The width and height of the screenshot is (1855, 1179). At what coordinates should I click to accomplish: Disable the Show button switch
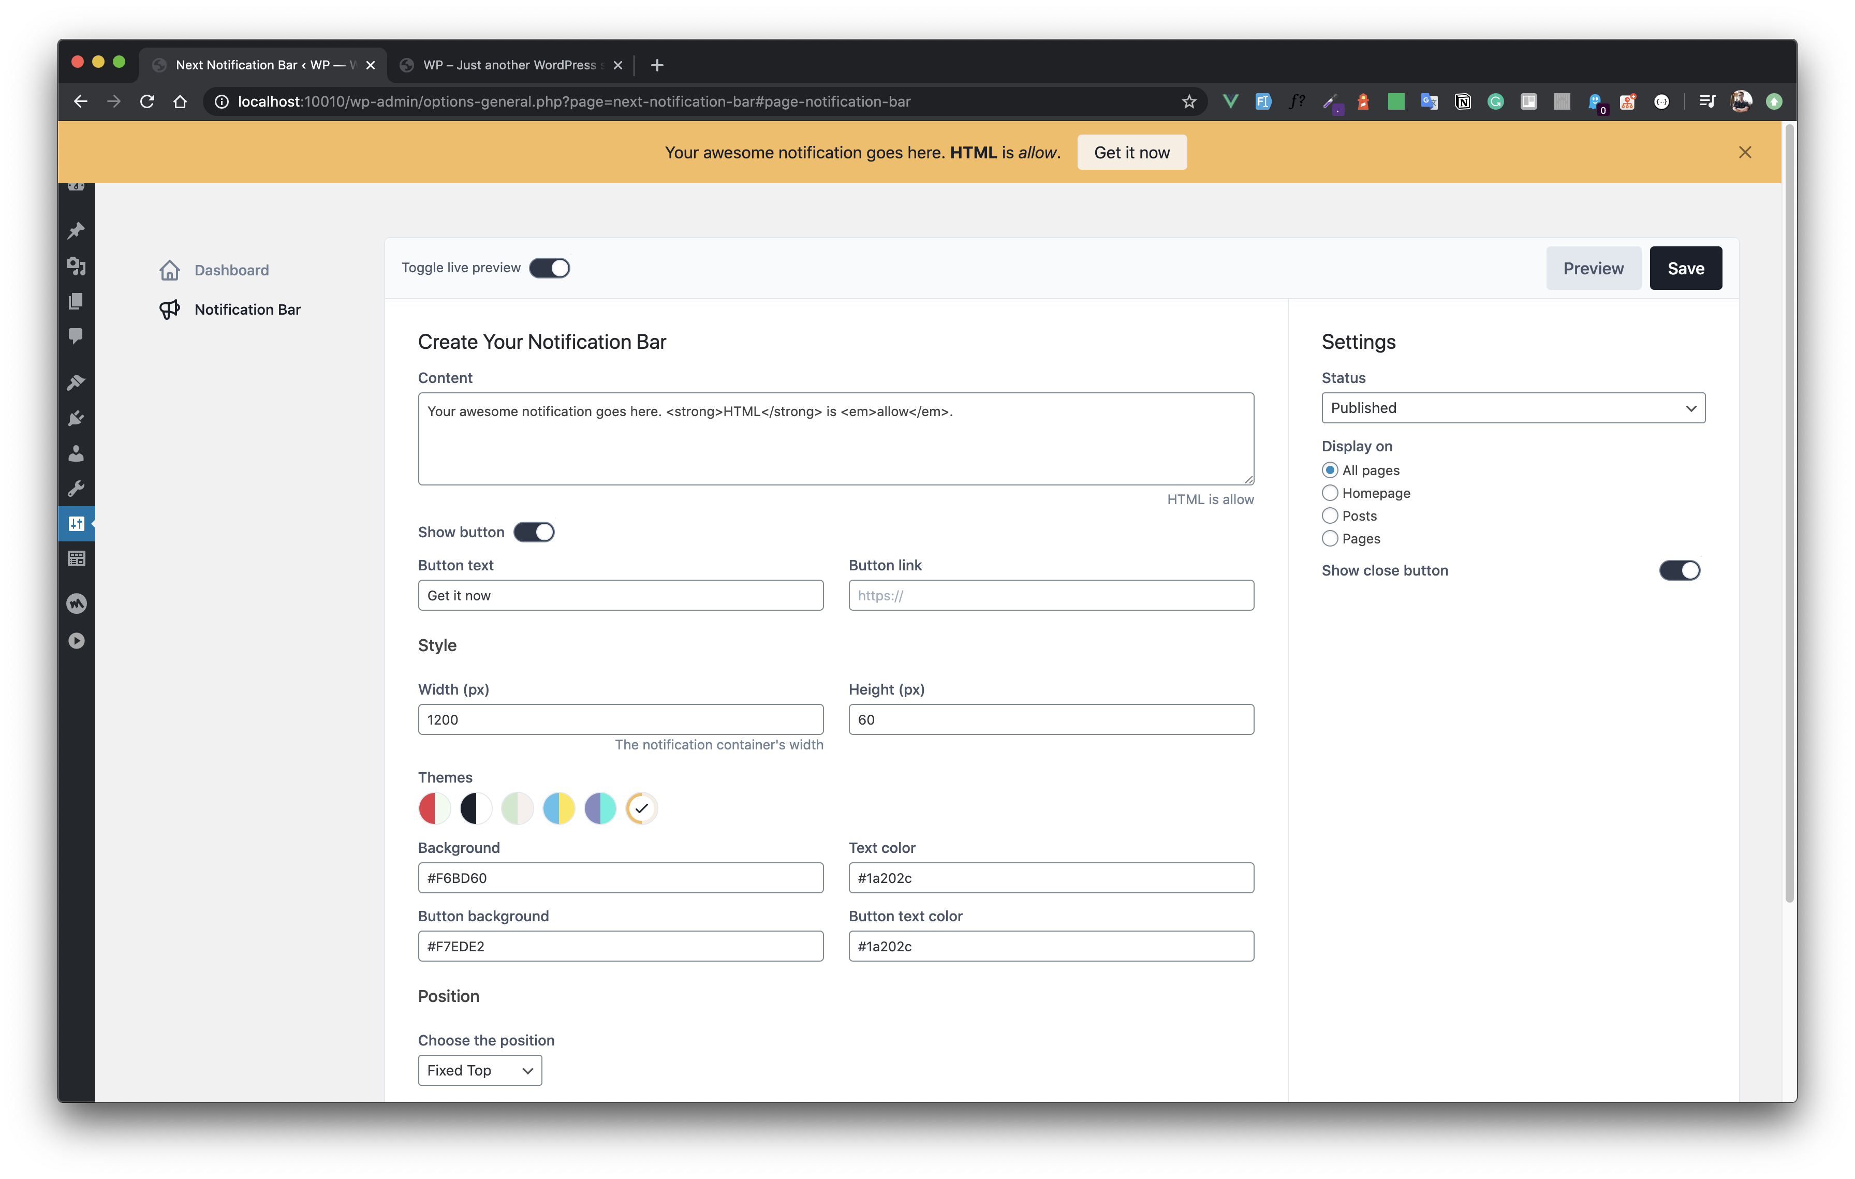pos(534,532)
